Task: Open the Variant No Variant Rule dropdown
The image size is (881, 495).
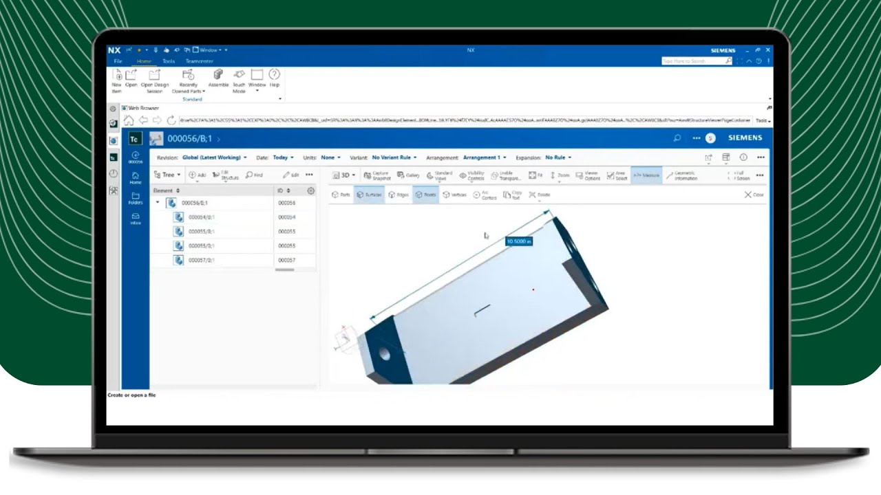Action: pyautogui.click(x=394, y=157)
